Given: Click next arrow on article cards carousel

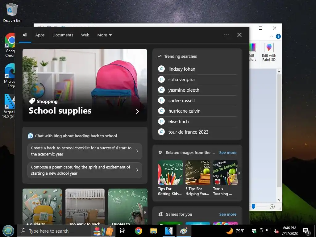Looking at the screenshot, I should coord(145,212).
